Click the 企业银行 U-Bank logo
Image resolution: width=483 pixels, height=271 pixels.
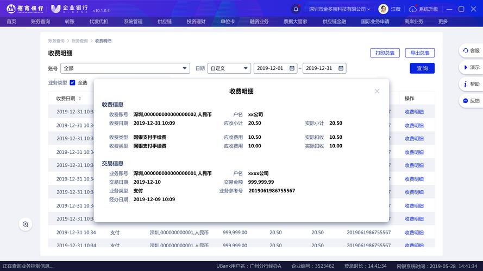[70, 9]
